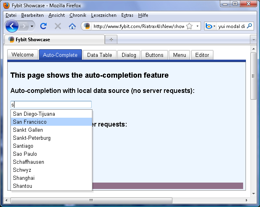Viewport: 260px width, 207px height.
Task: Open the Bearbeiten menu
Action: pos(33,15)
